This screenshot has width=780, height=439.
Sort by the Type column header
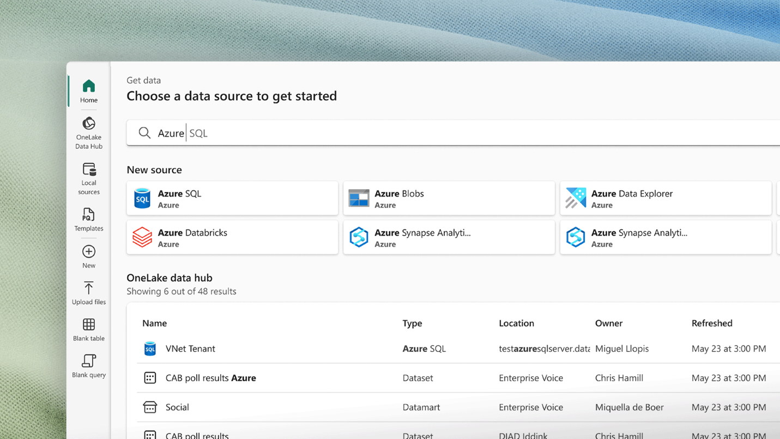click(x=413, y=323)
